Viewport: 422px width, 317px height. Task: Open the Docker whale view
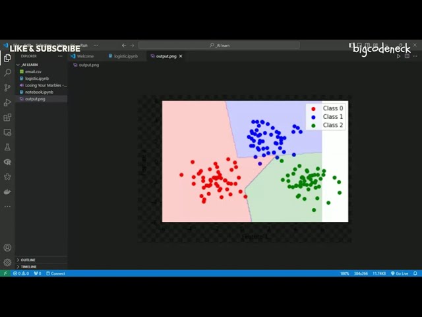tap(7, 192)
